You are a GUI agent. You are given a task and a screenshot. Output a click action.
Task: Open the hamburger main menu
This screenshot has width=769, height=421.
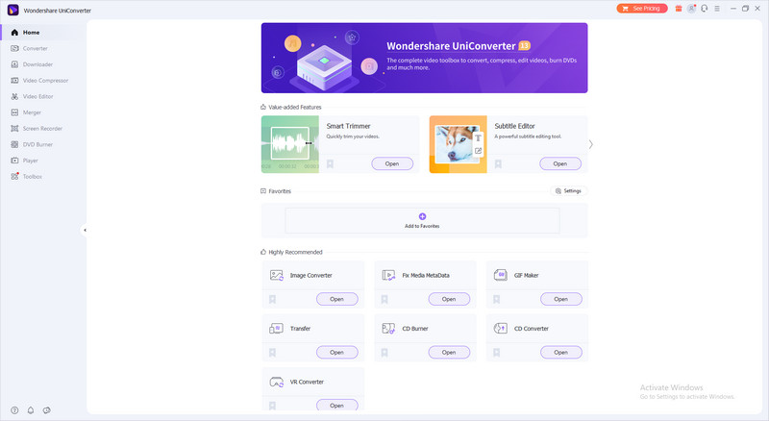pyautogui.click(x=717, y=8)
